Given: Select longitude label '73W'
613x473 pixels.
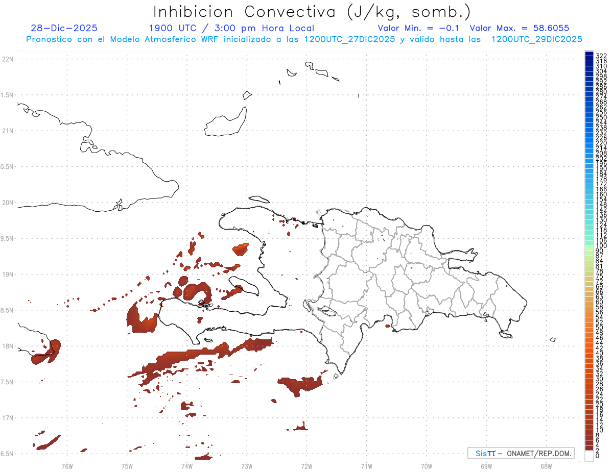Looking at the screenshot, I should pyautogui.click(x=247, y=466).
